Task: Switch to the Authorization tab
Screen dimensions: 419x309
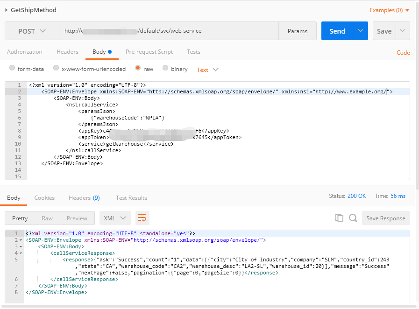Action: pyautogui.click(x=25, y=52)
